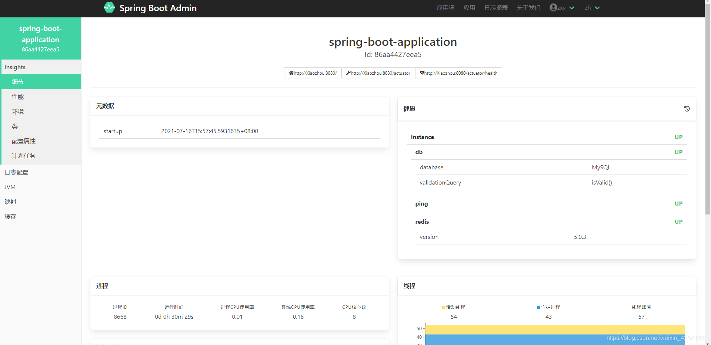Viewport: 711px width, 345px height.
Task: Click the Id: 86aa4427eea5 subtitle
Action: 393,54
